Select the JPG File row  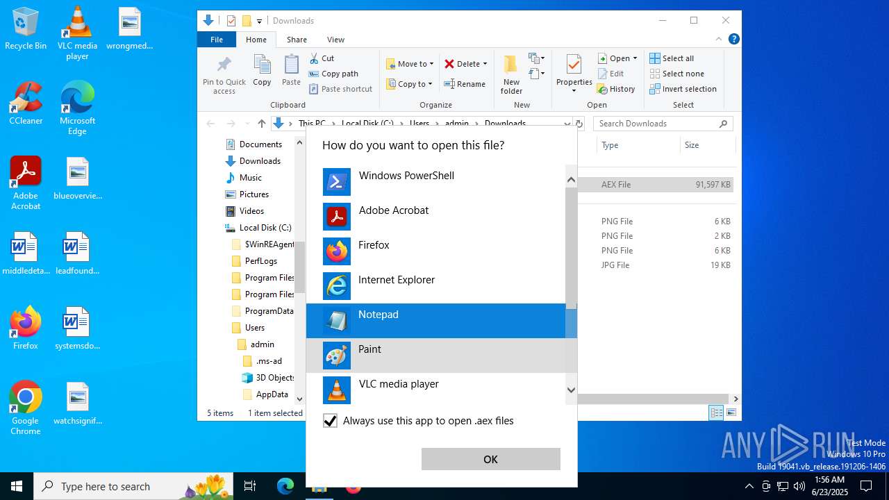[x=656, y=265]
